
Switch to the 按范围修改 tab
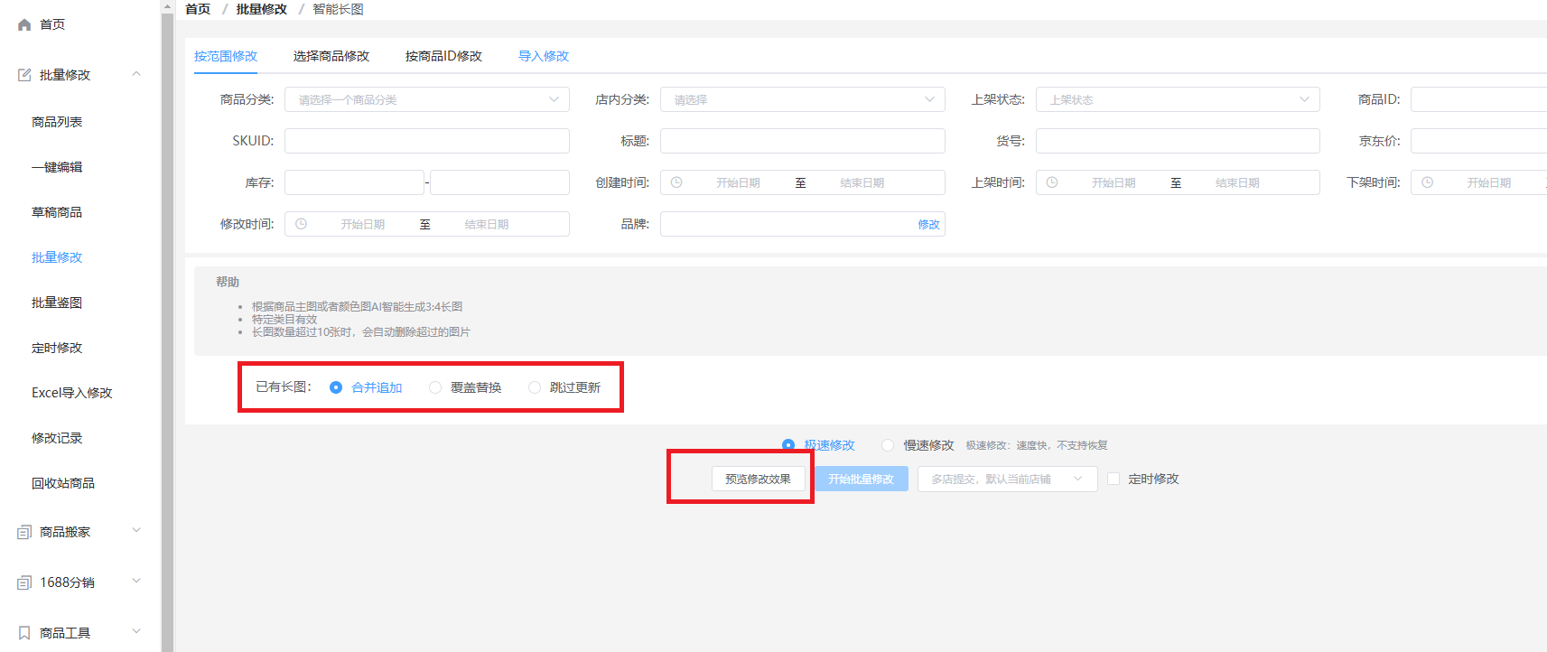point(226,56)
